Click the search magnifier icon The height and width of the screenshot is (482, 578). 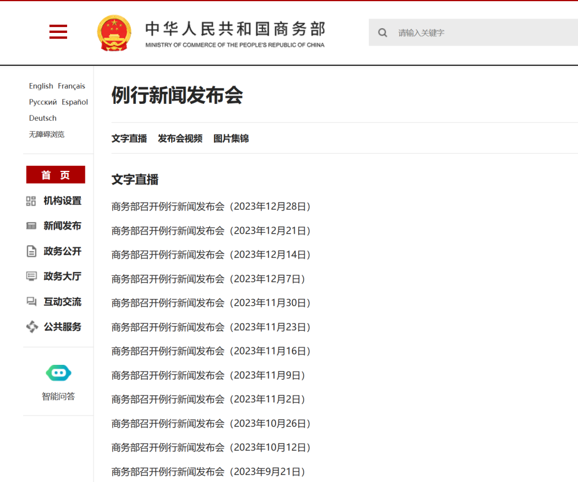click(x=383, y=32)
